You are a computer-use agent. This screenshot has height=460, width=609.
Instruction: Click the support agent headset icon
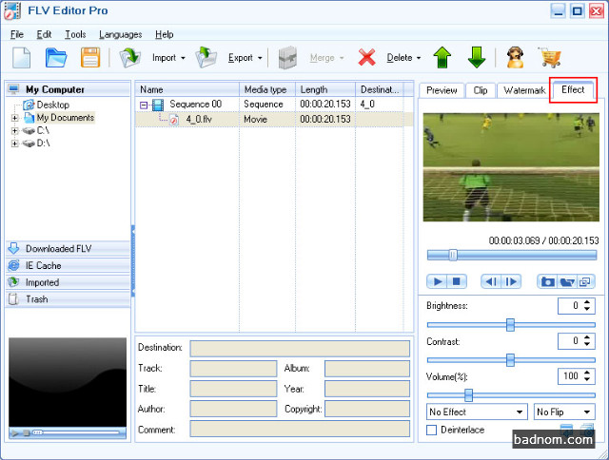515,58
